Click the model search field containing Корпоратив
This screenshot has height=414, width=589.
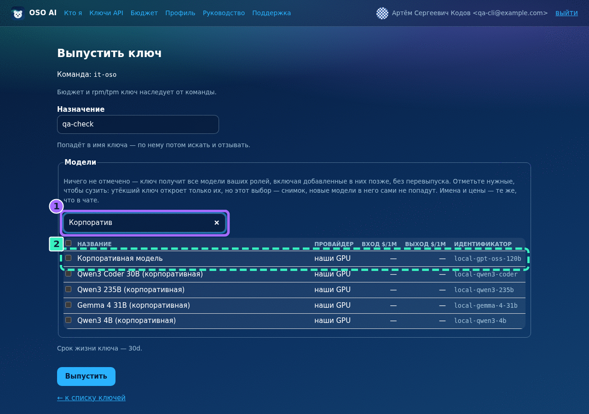pyautogui.click(x=144, y=223)
